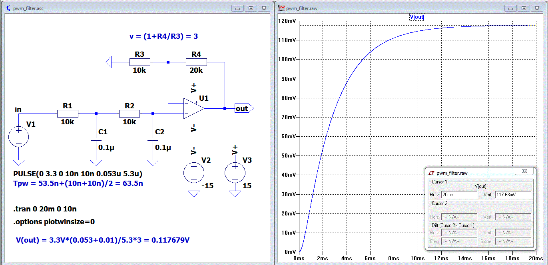Click the 60mV vertical axis label
This screenshot has height=265, width=548.
coord(288,136)
